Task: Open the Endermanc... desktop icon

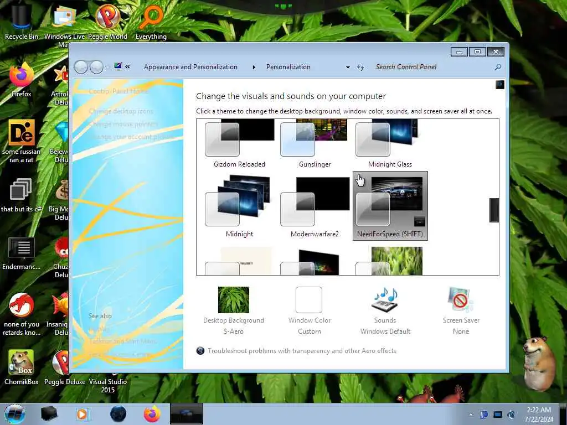Action: pyautogui.click(x=22, y=253)
